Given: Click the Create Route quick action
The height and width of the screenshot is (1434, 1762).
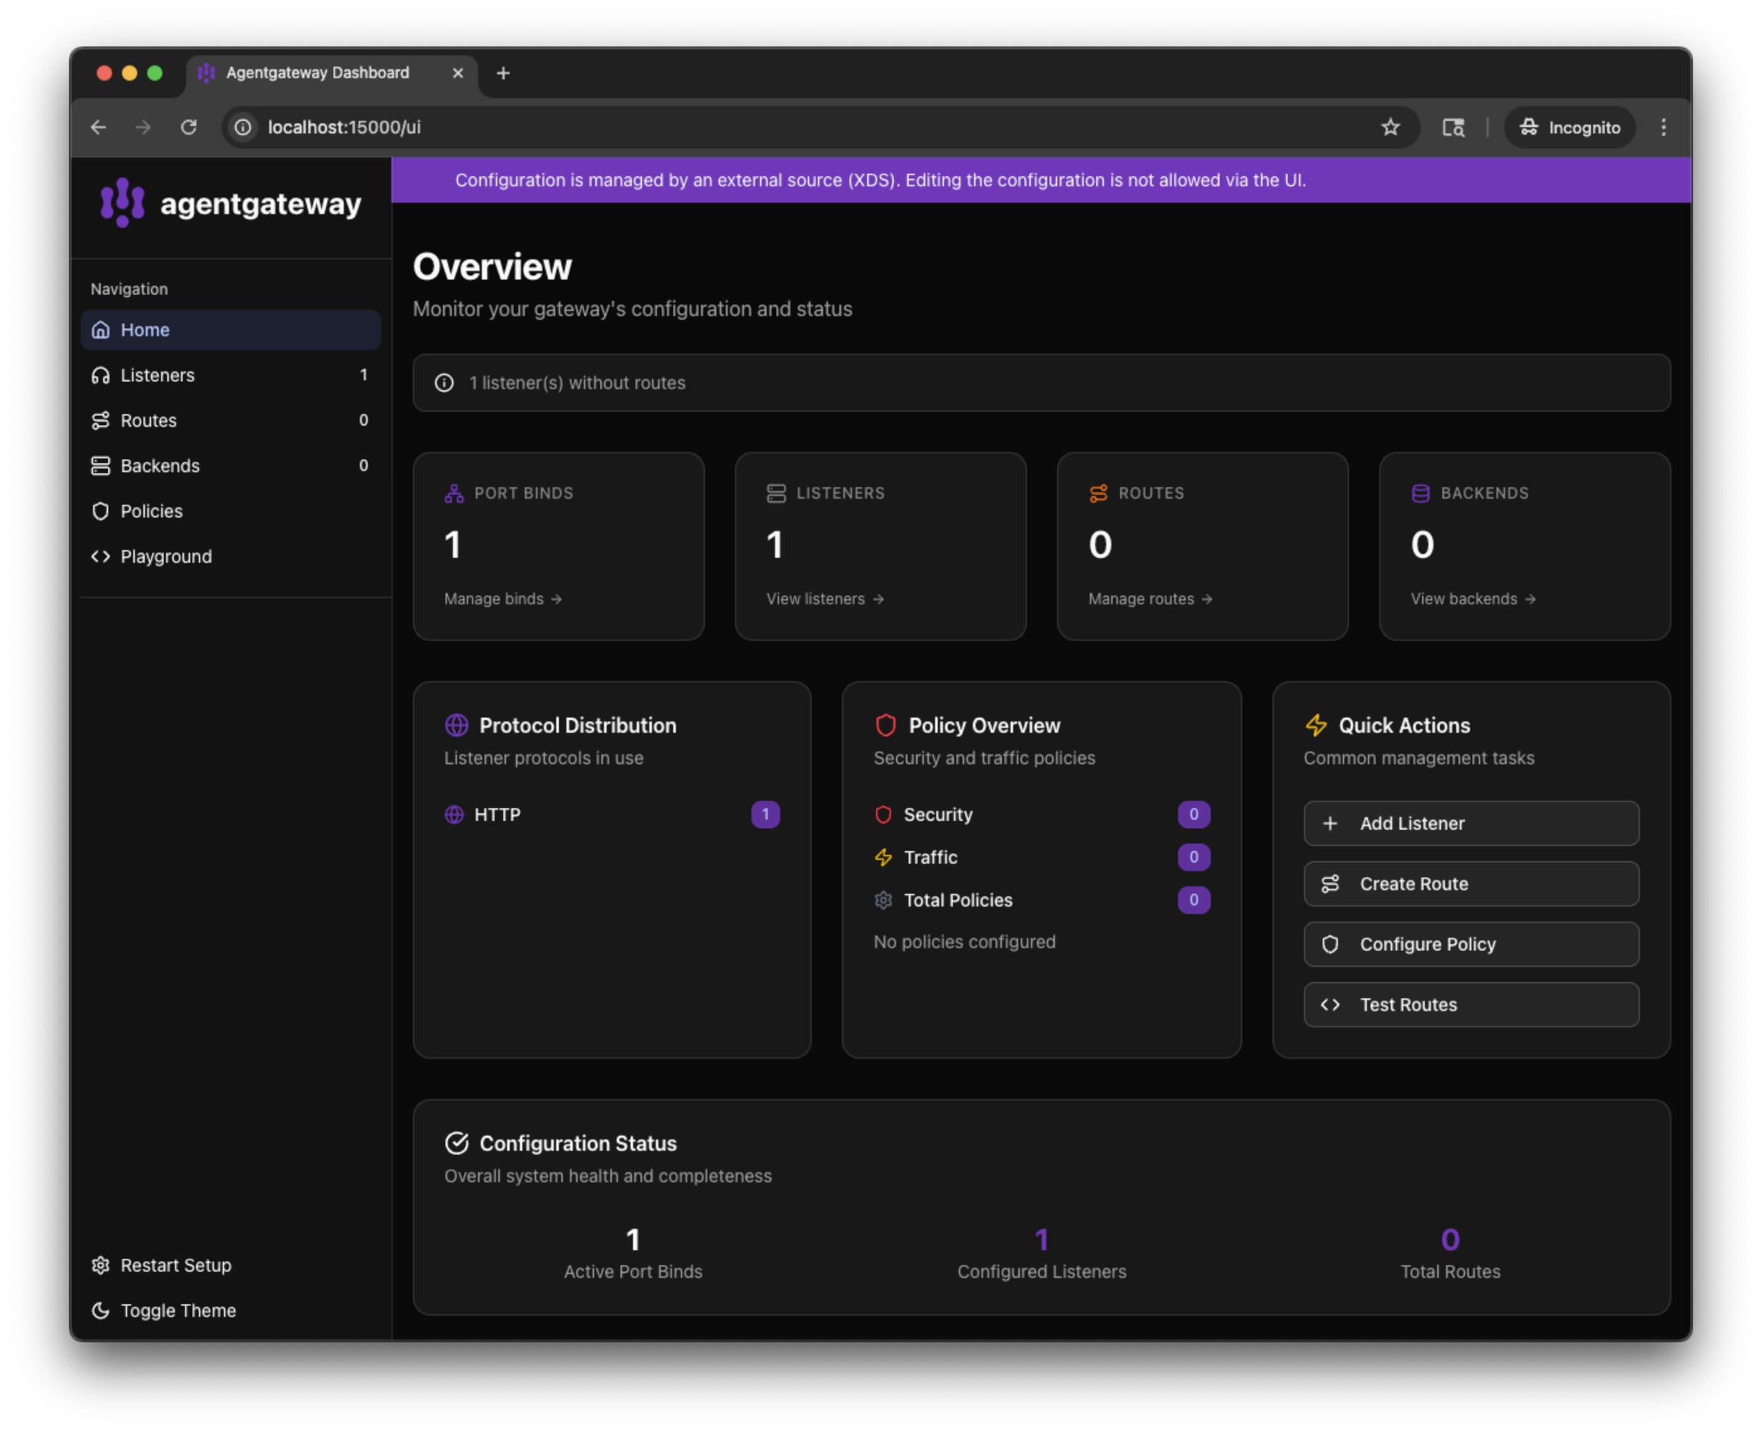Looking at the screenshot, I should click(1471, 884).
